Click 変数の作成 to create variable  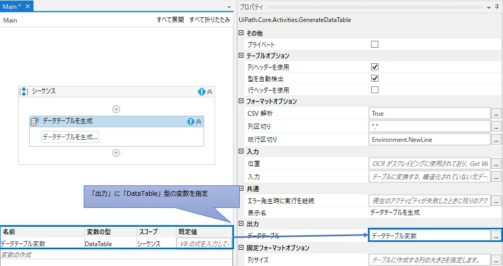click(x=16, y=255)
